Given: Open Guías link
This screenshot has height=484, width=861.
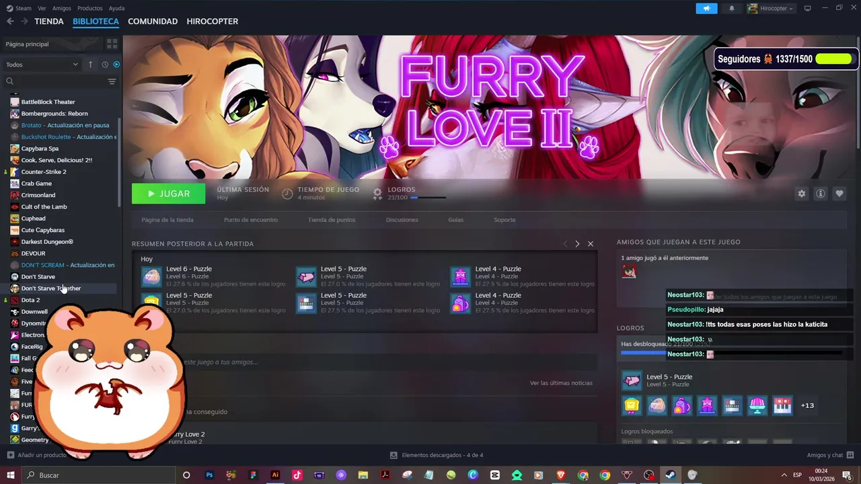Looking at the screenshot, I should coord(456,220).
